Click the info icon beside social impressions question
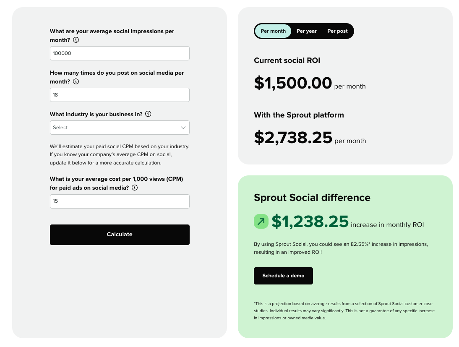This screenshot has width=459, height=347. tap(76, 40)
